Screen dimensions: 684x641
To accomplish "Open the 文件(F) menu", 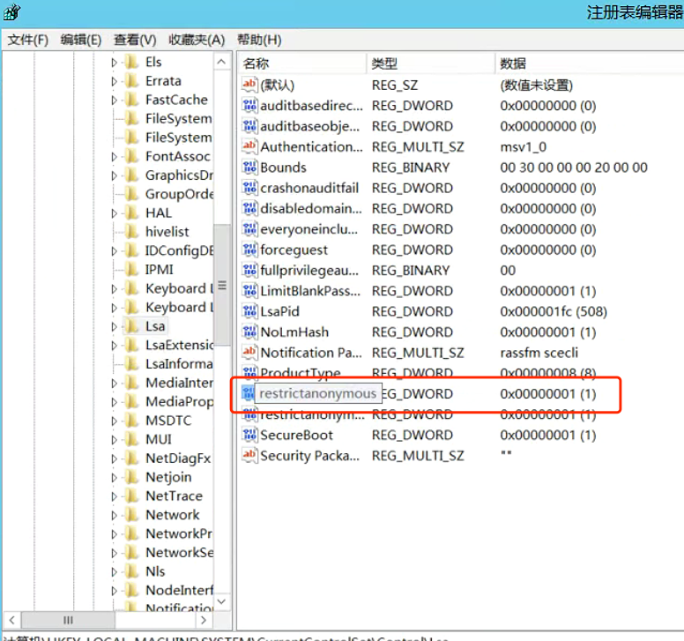I will (x=28, y=40).
